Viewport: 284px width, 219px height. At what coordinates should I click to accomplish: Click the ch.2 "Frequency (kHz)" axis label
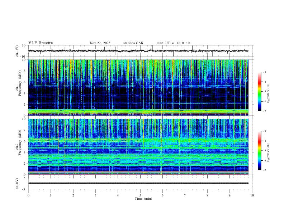point(20,142)
